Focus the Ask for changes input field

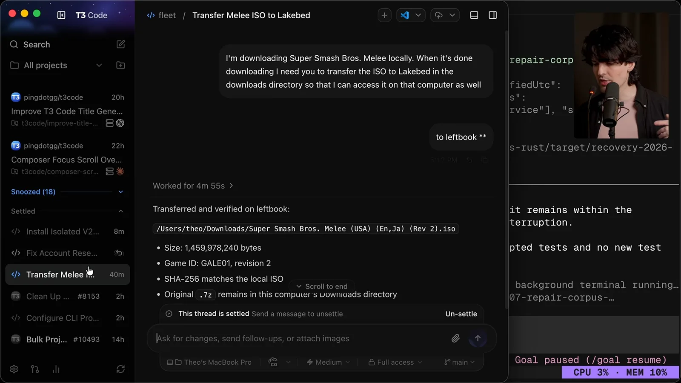click(300, 338)
